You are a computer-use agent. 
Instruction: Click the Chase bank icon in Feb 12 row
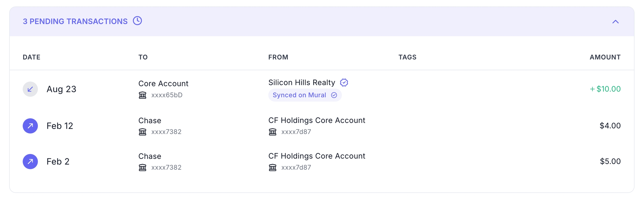tap(142, 132)
